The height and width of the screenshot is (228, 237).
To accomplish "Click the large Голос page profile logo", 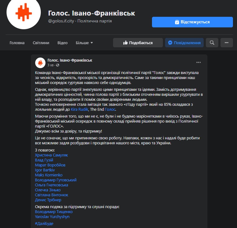I will point(24,12).
